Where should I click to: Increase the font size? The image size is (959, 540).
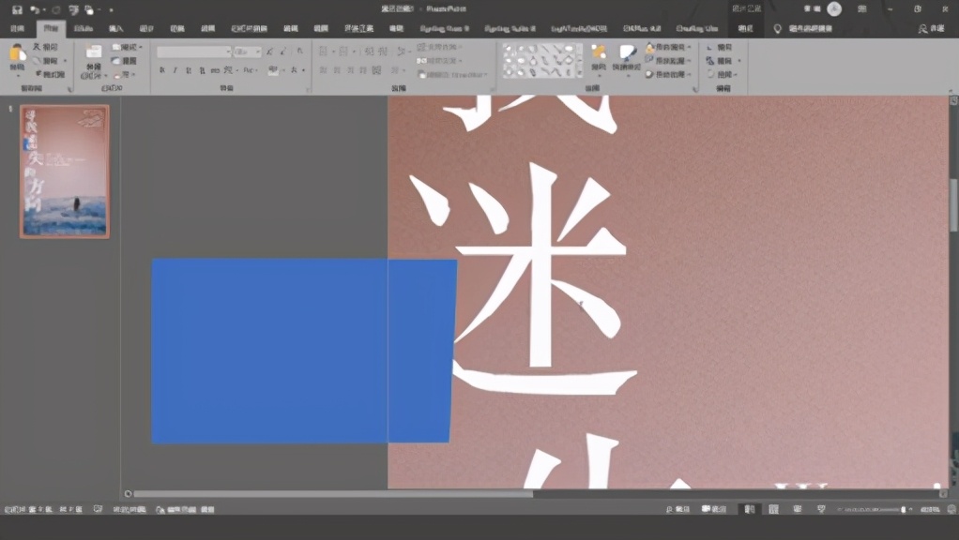[269, 52]
